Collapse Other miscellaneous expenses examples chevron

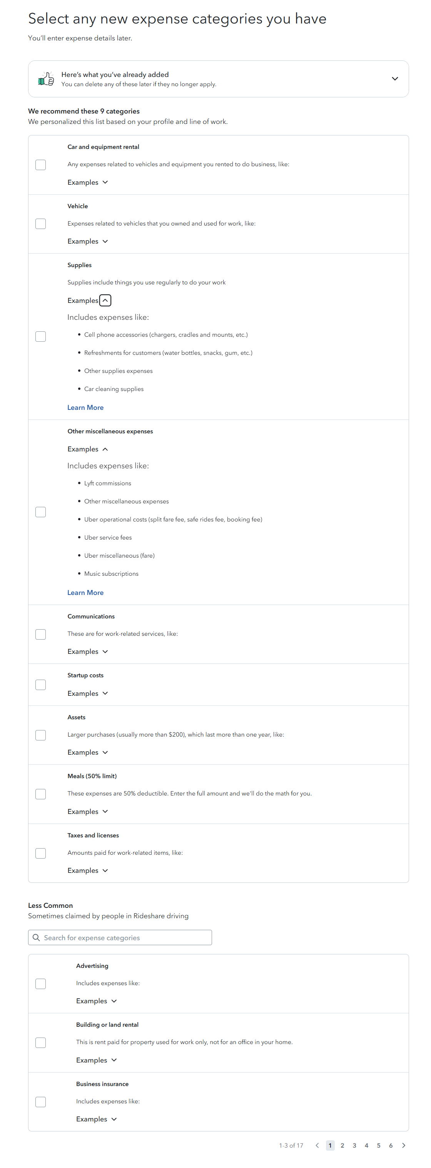pos(105,449)
